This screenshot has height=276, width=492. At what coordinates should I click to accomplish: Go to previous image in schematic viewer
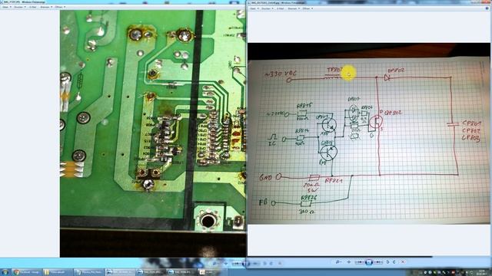click(x=361, y=262)
